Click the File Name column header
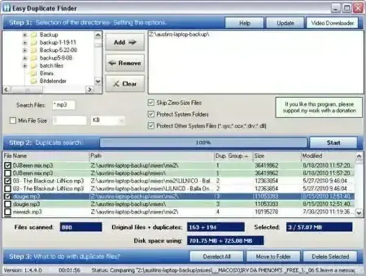Viewport: 366px width, 276px height. pos(46,156)
